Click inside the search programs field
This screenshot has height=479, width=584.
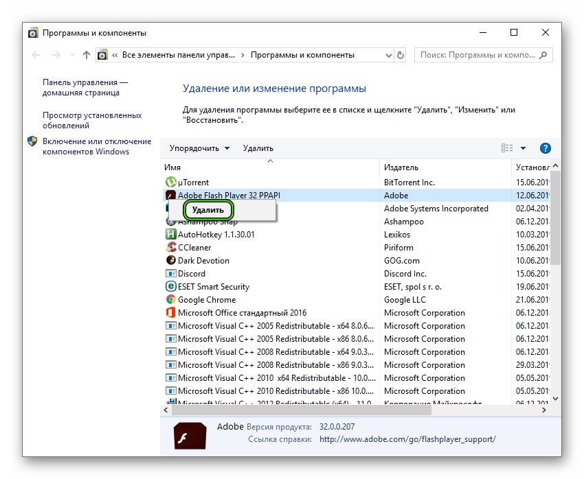(x=481, y=54)
